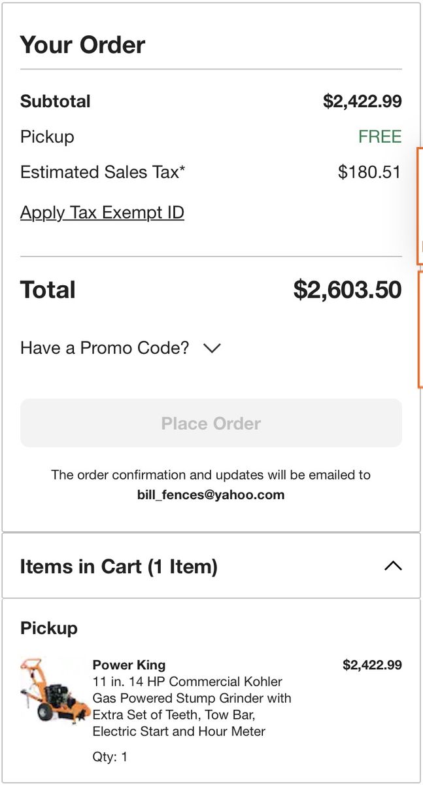This screenshot has width=423, height=785.
Task: Open the Stump Grinder product description
Action: pos(192,706)
